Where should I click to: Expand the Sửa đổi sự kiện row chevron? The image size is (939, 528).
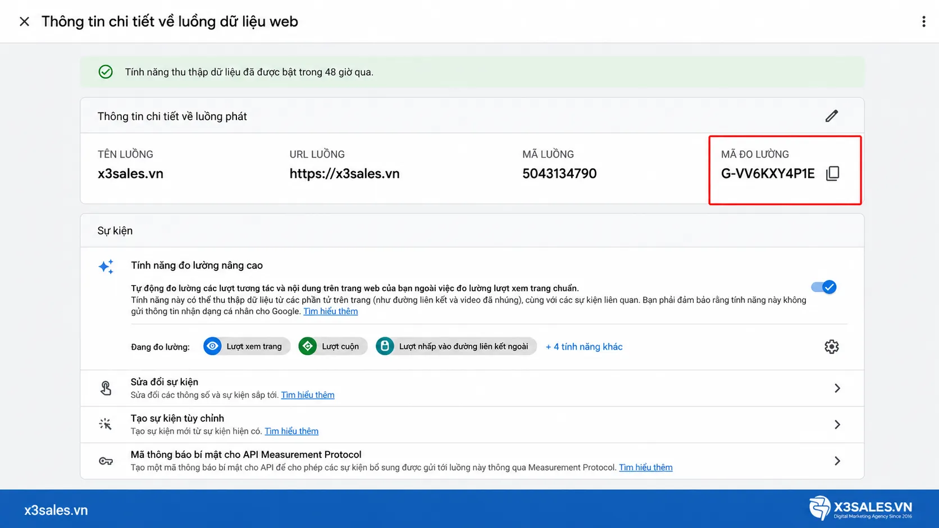[837, 388]
